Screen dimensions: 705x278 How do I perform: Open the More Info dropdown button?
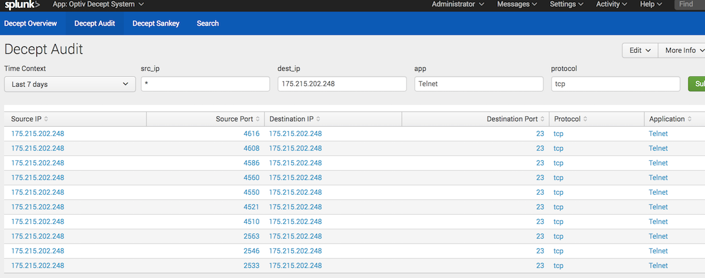coord(681,50)
